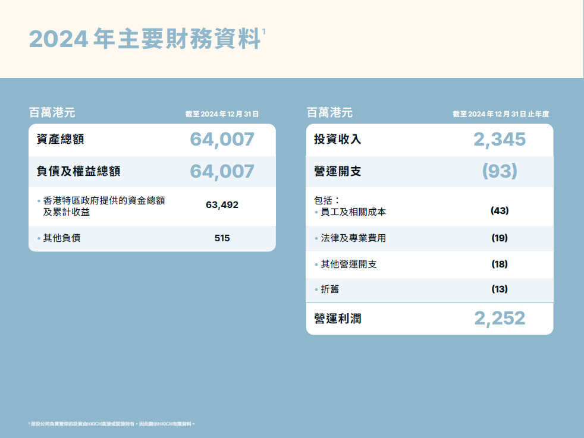
Task: Select the 515 value for 其他負債
Action: coord(222,238)
